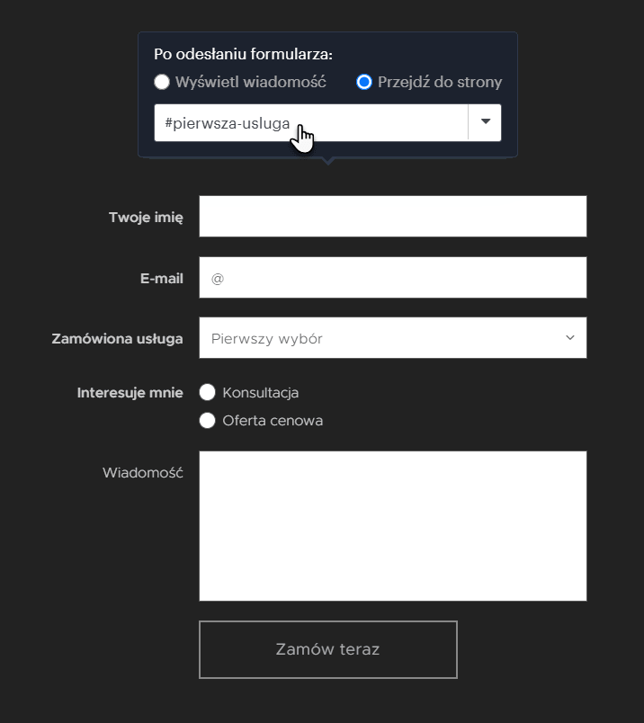Click the Przejdź do strony label text
Viewport: 644px width, 723px height.
[440, 82]
